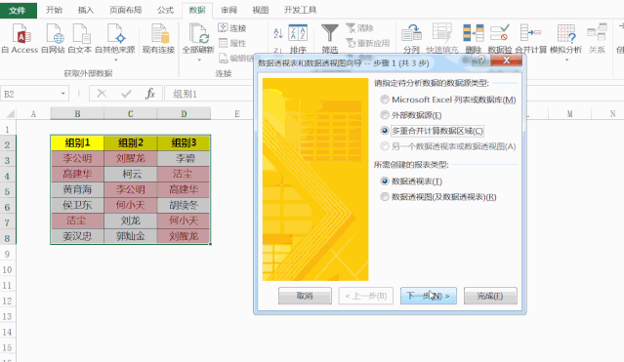Switch to the Developer (开发工具) tab

pos(300,10)
